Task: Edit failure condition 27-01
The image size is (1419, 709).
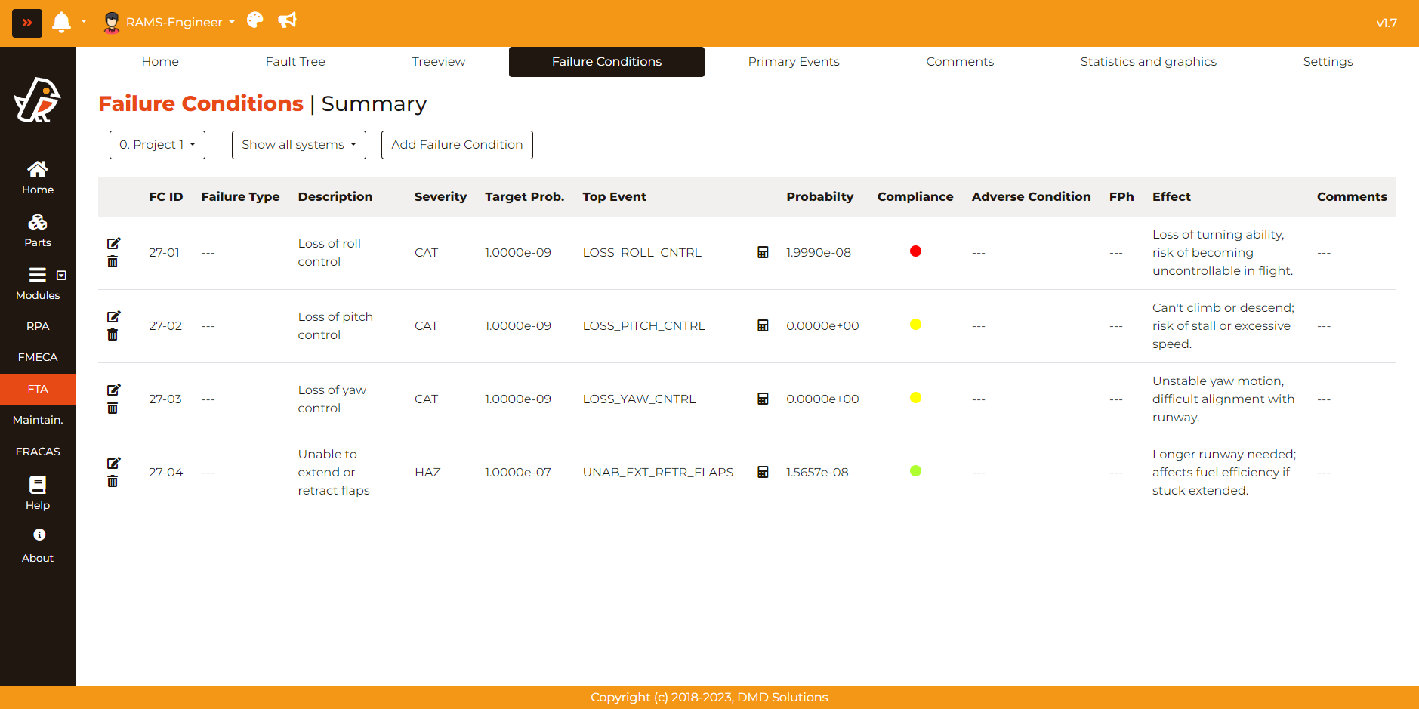Action: [x=113, y=243]
